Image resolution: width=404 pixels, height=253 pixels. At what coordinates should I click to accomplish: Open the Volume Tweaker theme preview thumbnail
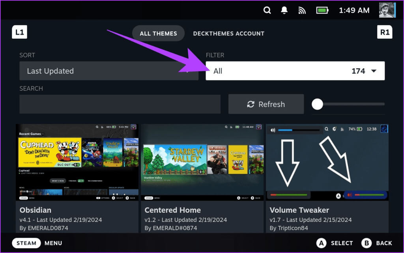(x=327, y=162)
